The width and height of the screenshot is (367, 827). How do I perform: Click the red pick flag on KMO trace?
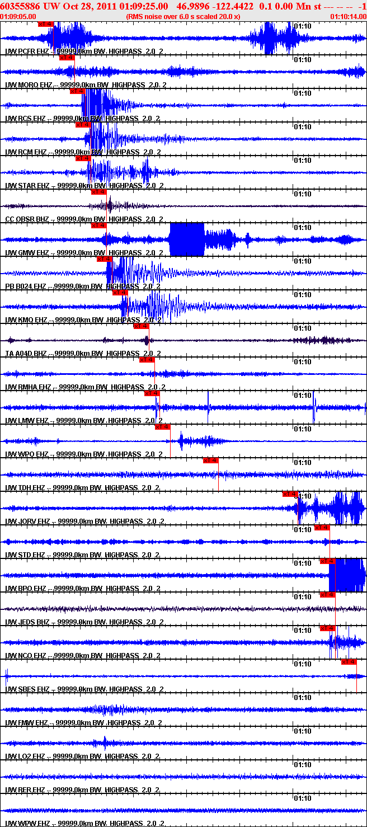tap(120, 293)
